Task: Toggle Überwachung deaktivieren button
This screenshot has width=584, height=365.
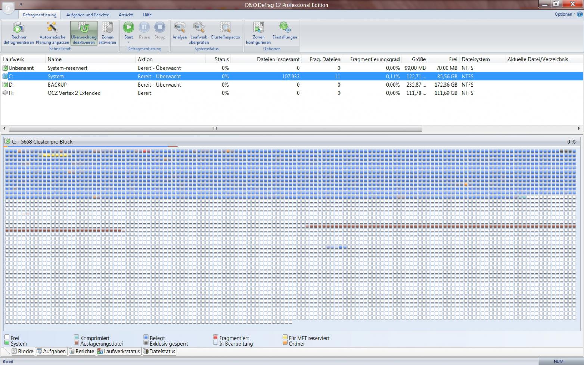Action: 84,33
